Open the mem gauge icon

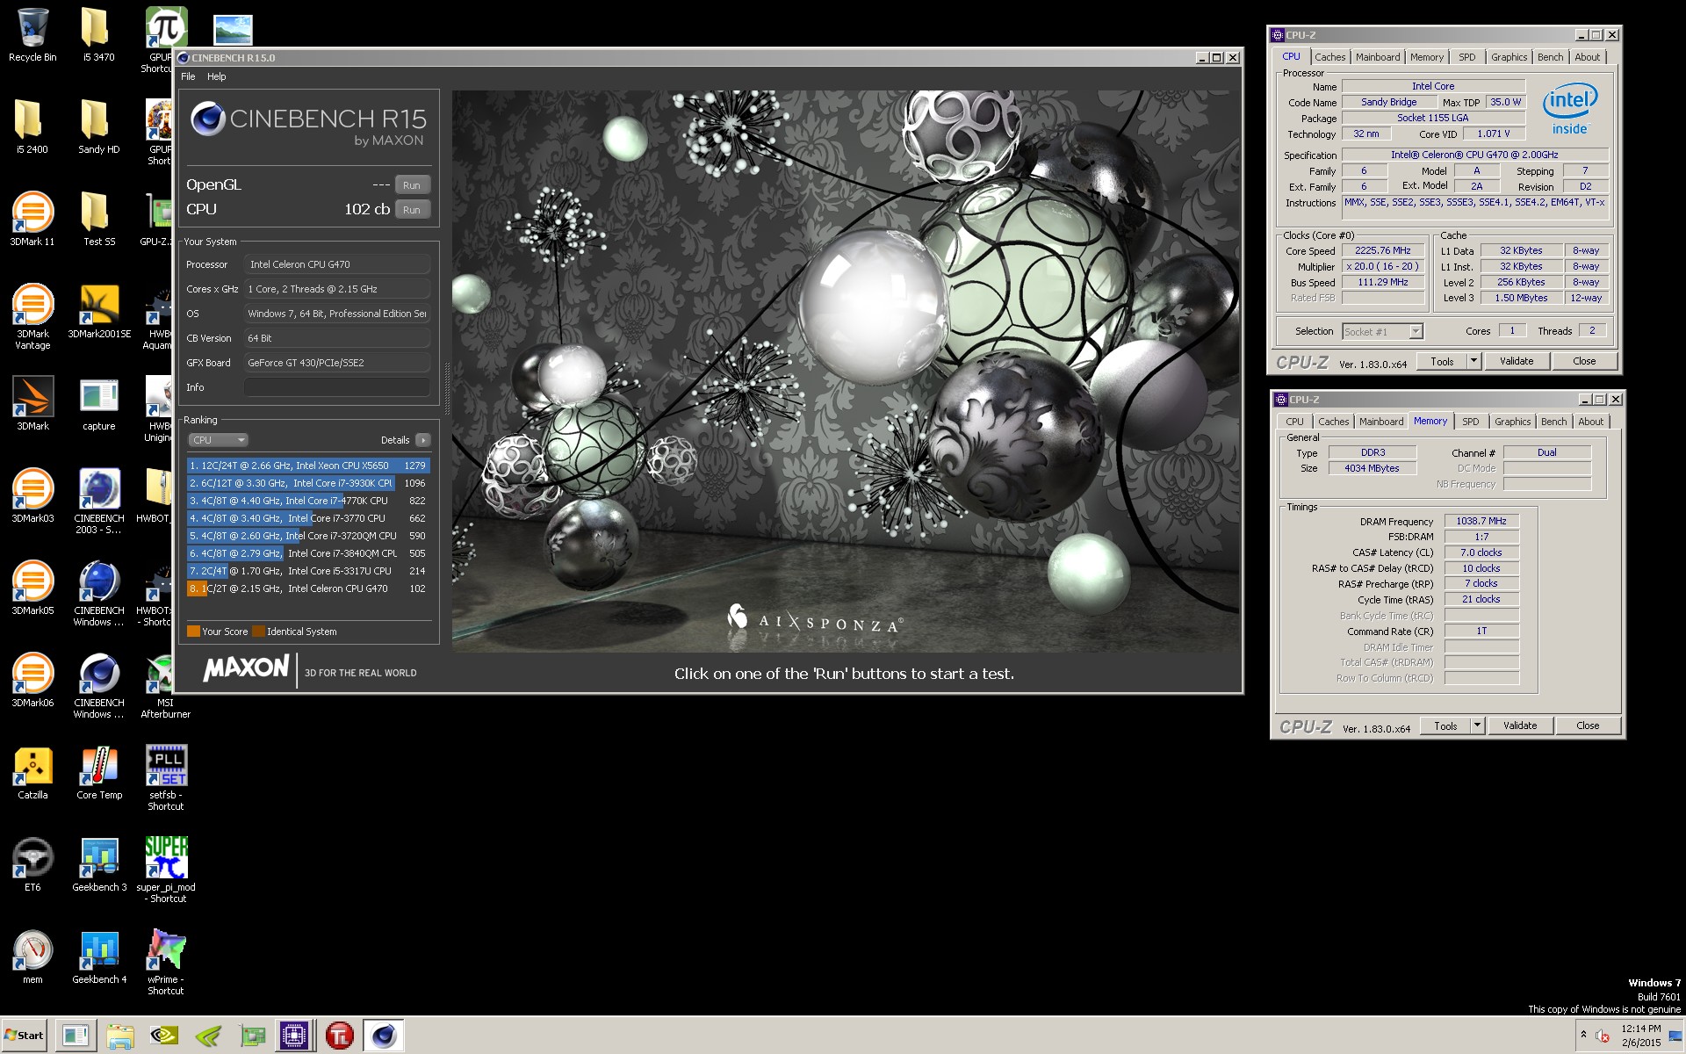click(32, 957)
